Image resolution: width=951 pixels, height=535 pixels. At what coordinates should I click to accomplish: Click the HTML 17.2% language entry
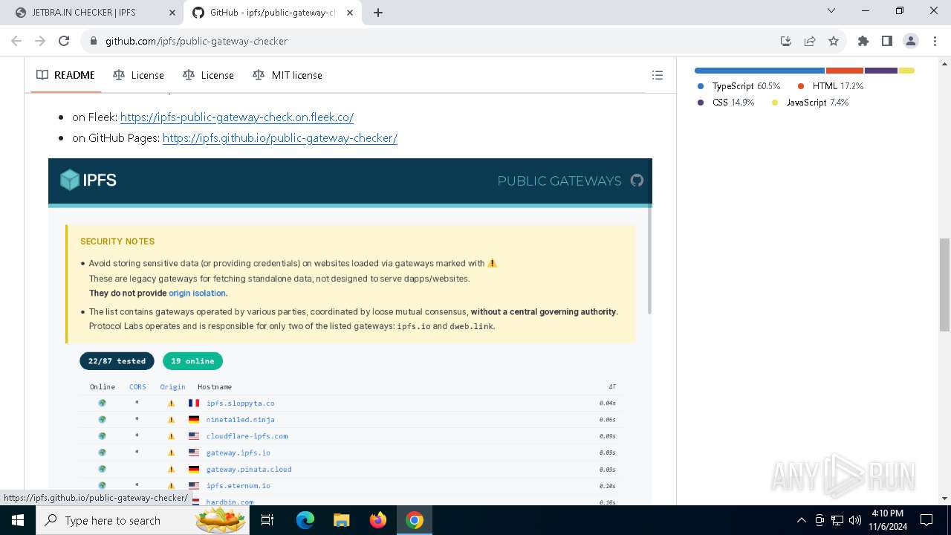tap(830, 86)
